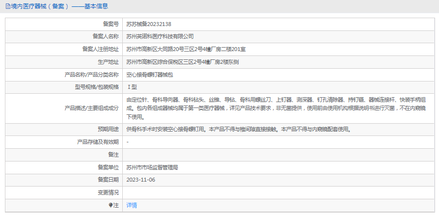Click the intended use text 供骨科手术时安装空心接骨螺钉用
Image resolution: width=439 pixels, height=215 pixels.
pos(166,129)
